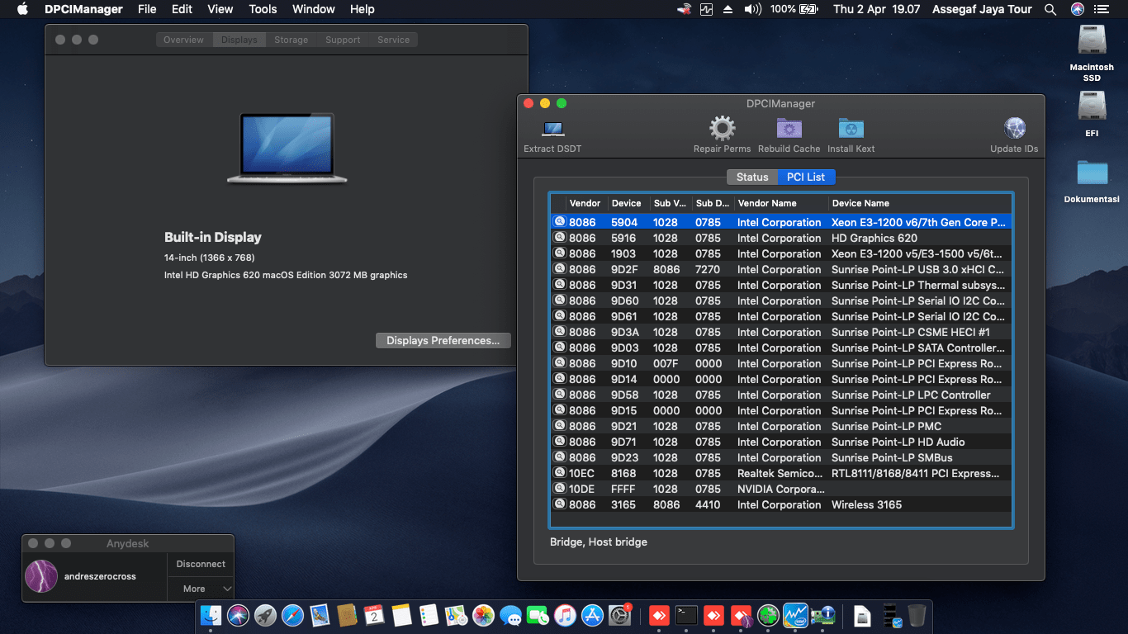Open Launchpad in the Dock
The height and width of the screenshot is (634, 1128).
point(265,615)
